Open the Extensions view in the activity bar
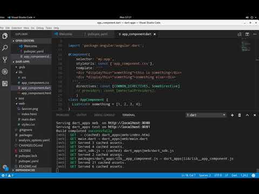259x194 pixels. coord(5,84)
